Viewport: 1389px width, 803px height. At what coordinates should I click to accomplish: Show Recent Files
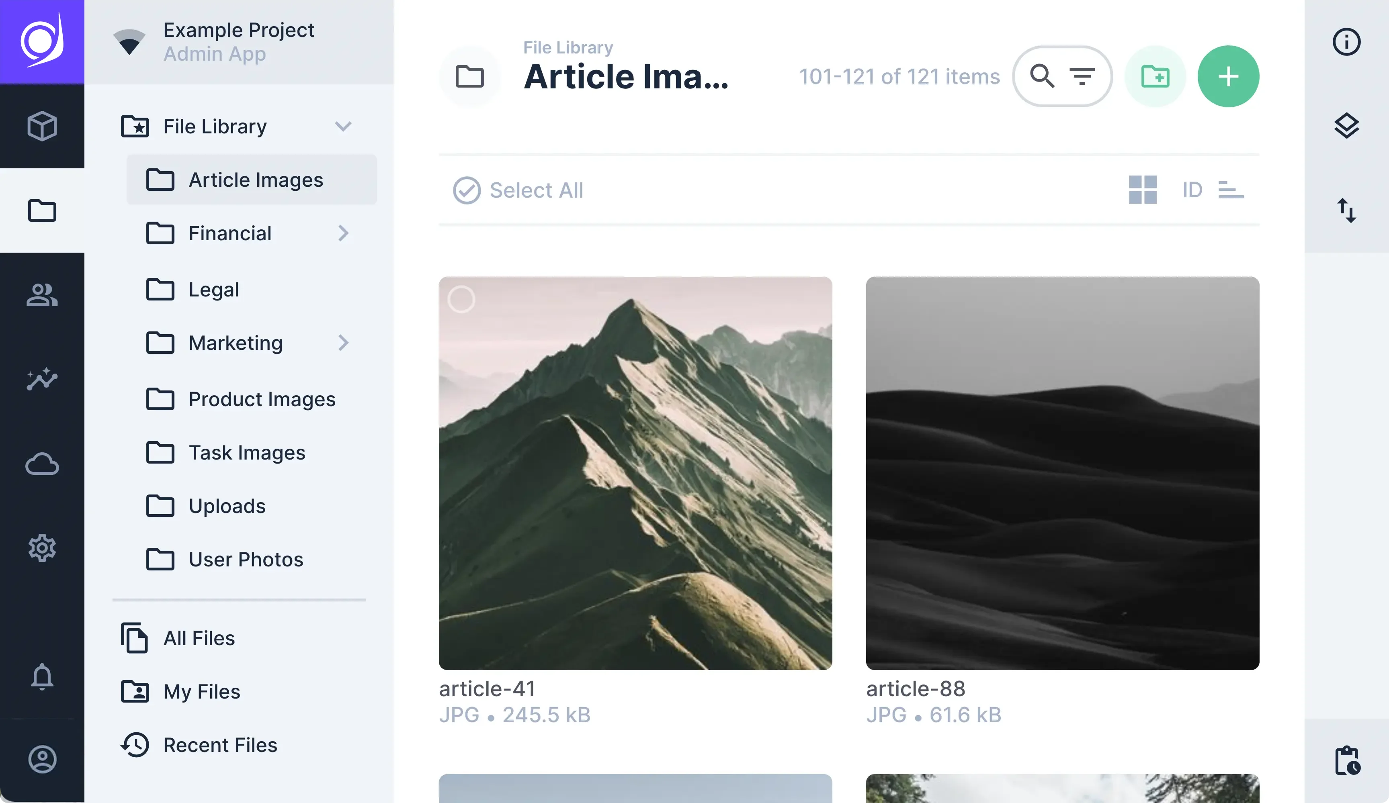pos(239,745)
